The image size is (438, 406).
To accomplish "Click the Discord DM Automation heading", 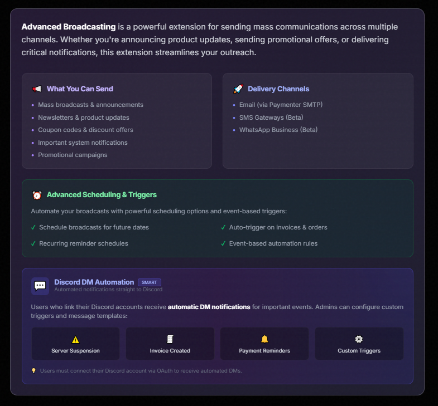I will click(x=94, y=282).
